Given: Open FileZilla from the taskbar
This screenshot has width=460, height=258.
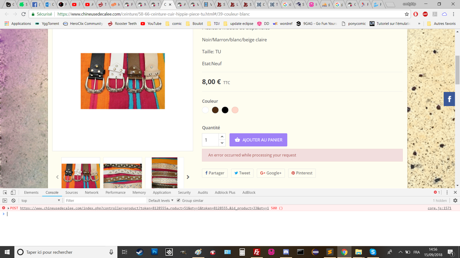Looking at the screenshot, I should coord(257,252).
